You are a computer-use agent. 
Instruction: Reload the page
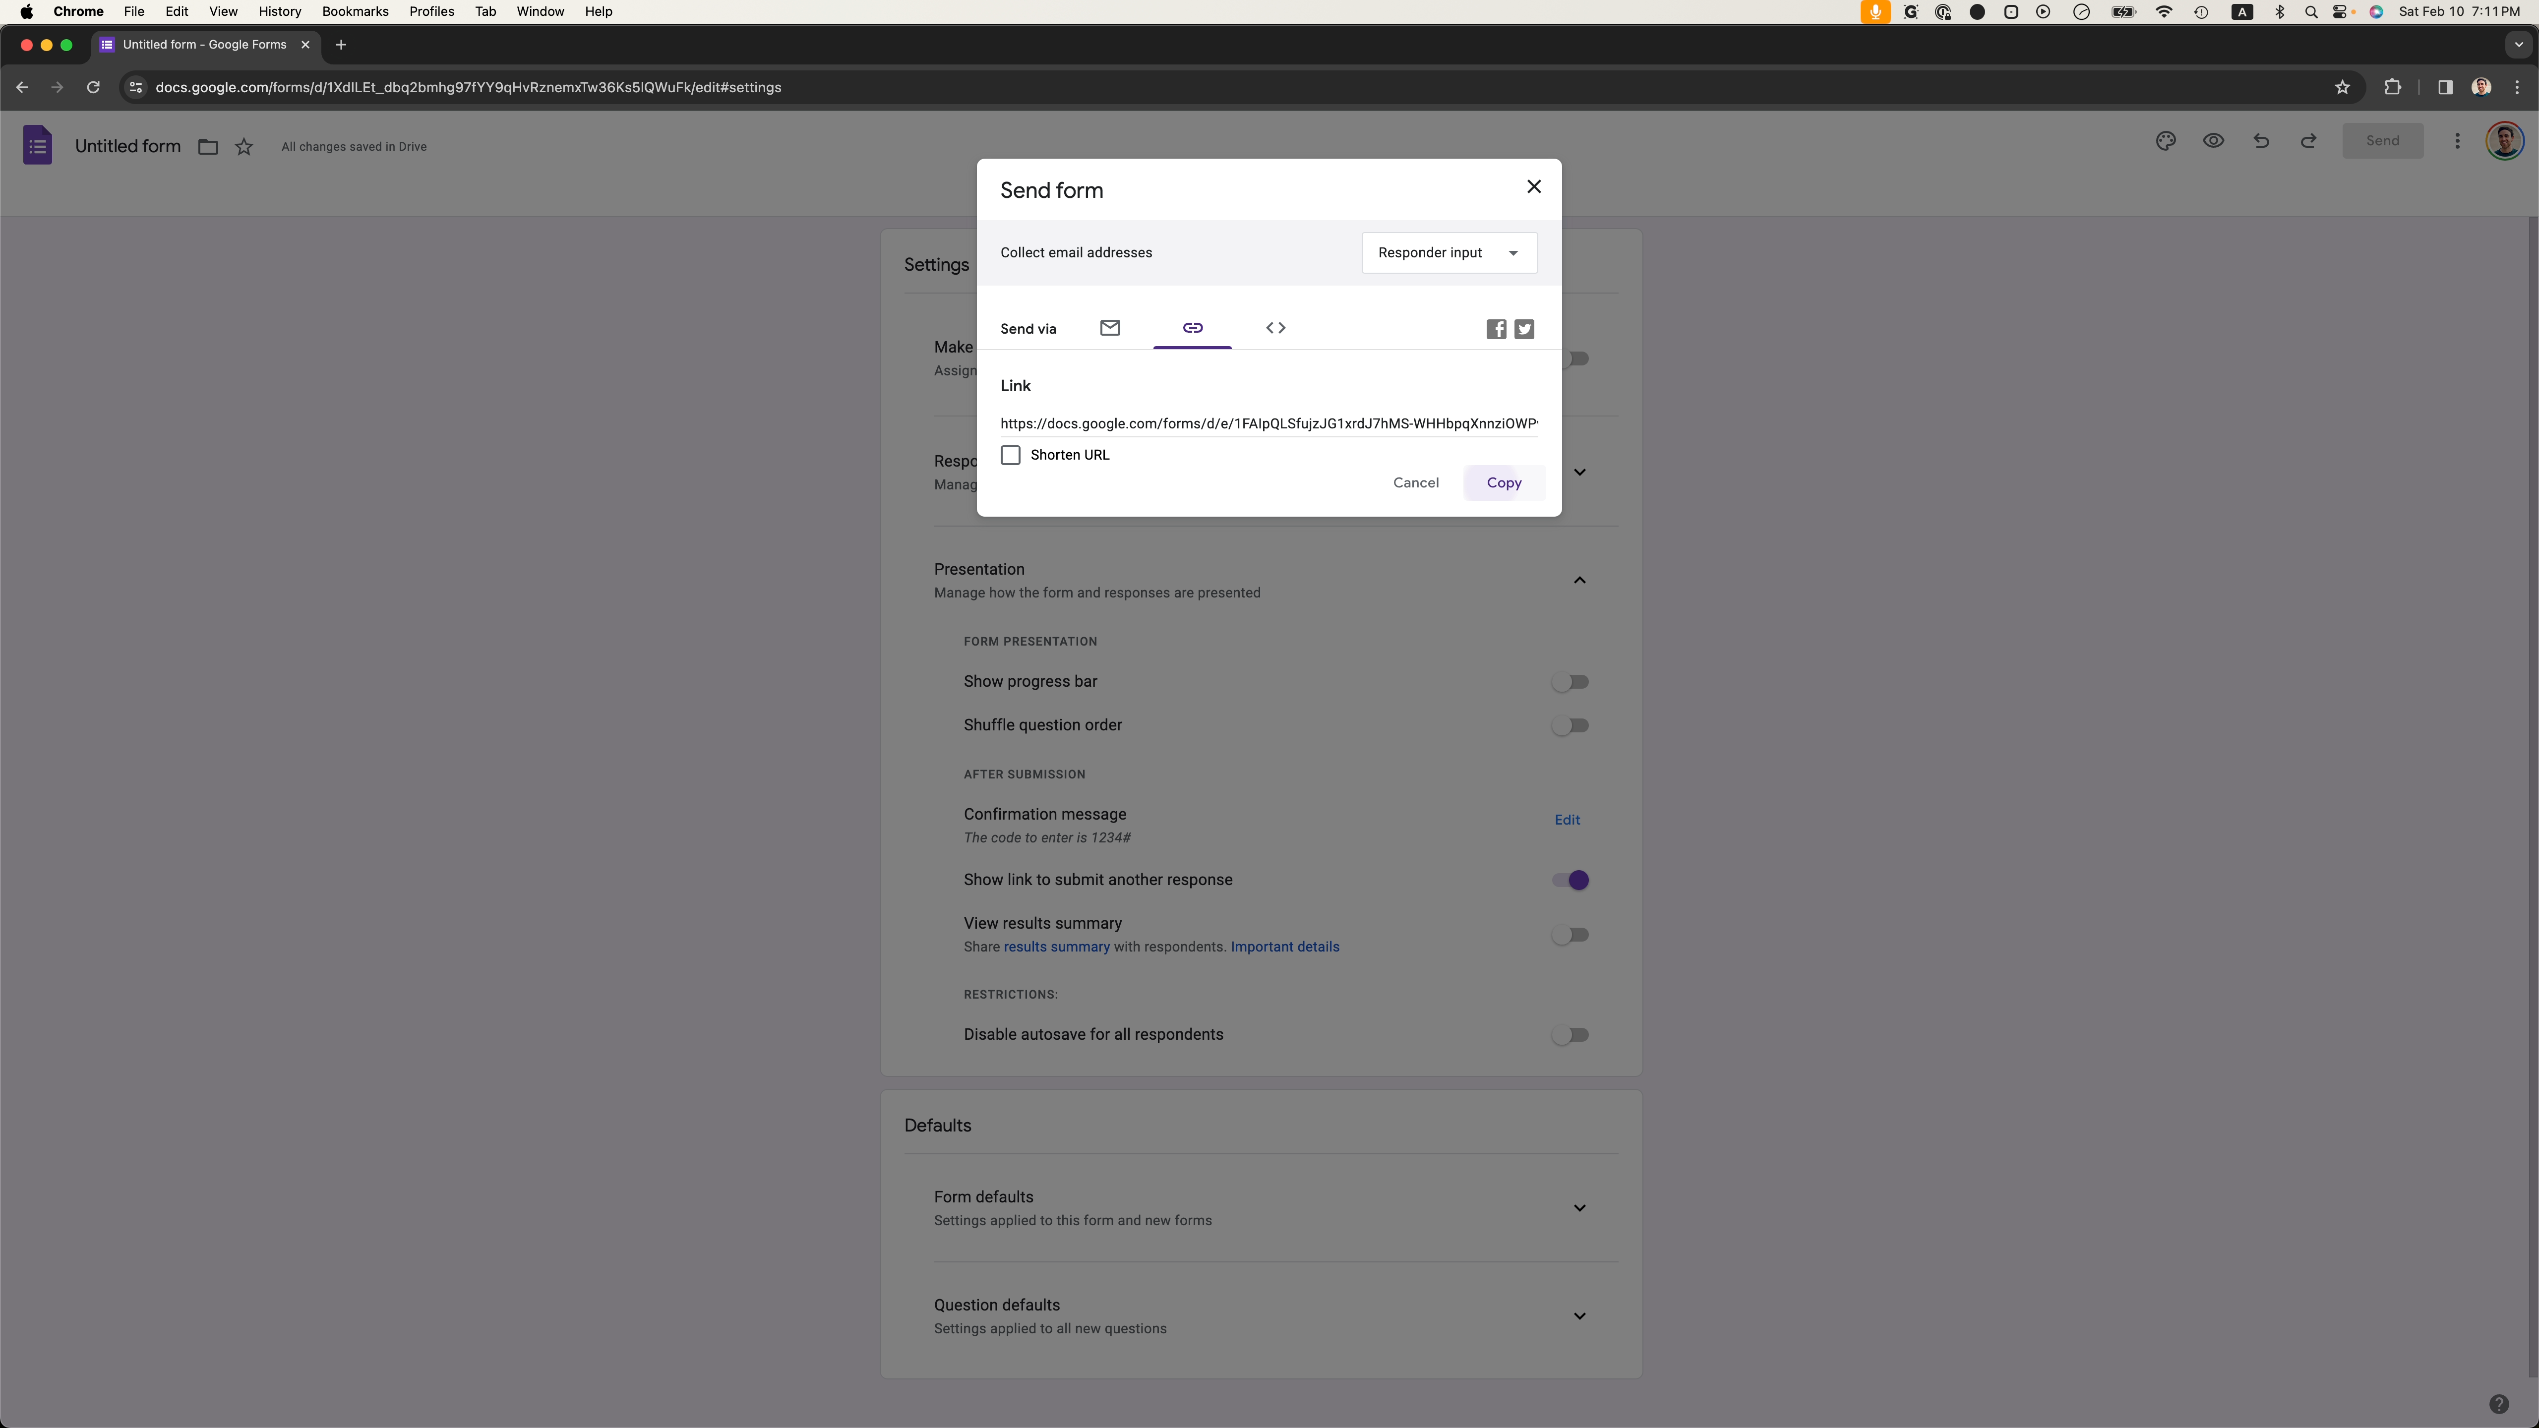pyautogui.click(x=93, y=88)
